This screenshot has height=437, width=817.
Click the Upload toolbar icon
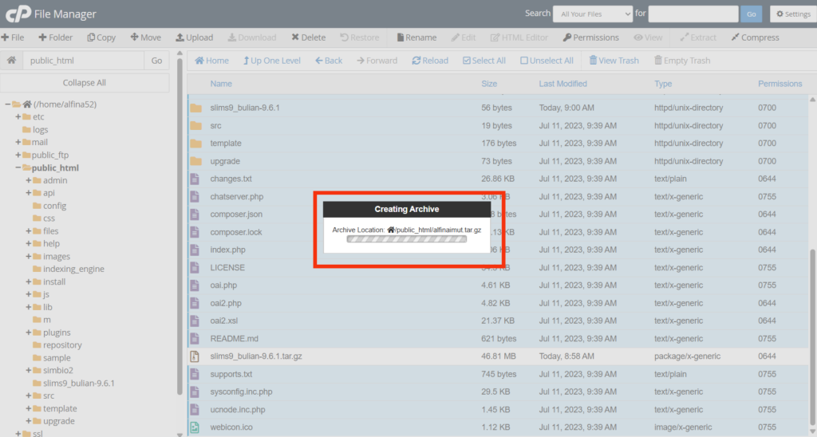click(180, 37)
